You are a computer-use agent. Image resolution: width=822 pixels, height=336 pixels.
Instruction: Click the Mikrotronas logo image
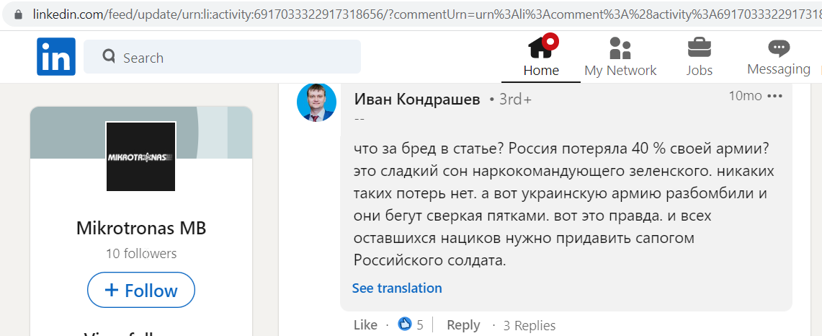click(141, 156)
